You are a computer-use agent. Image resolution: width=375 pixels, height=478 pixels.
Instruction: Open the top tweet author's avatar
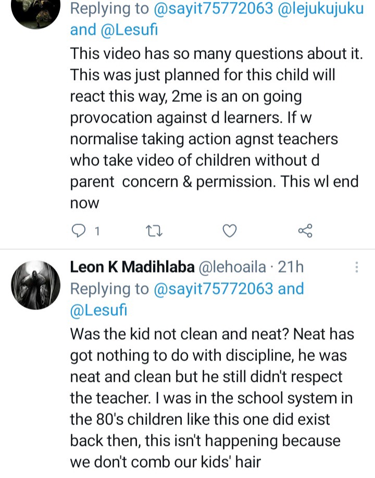point(36,12)
